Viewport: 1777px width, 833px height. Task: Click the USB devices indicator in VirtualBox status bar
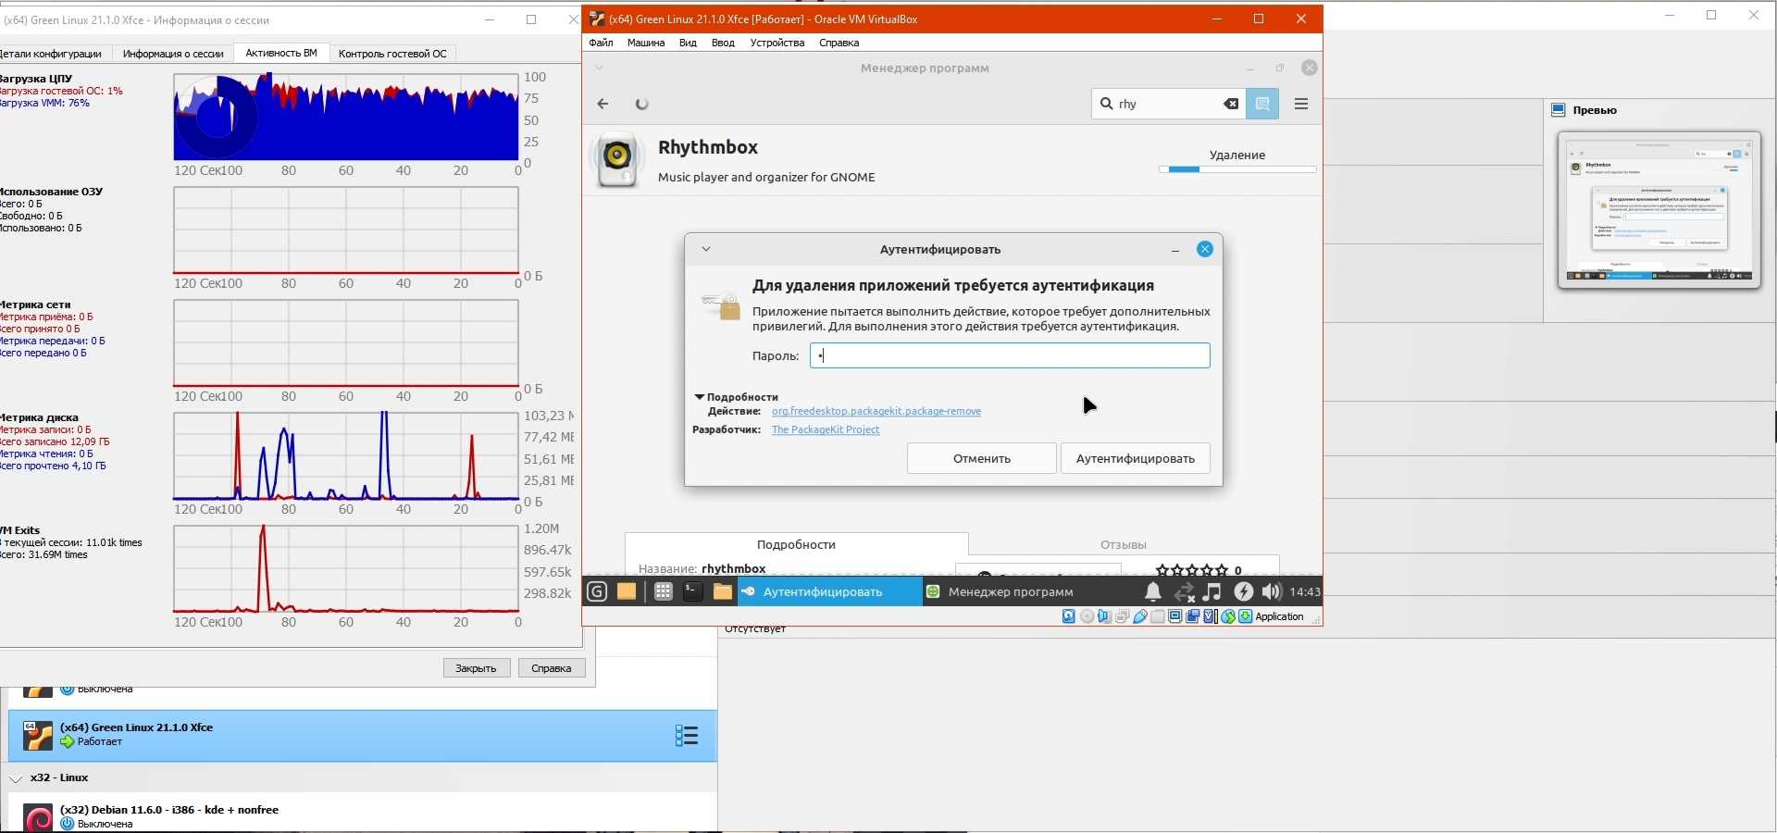click(x=1140, y=616)
